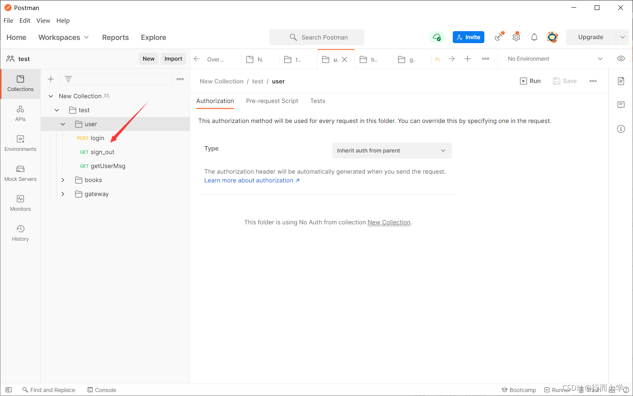Open the info icon in the right sidebar
This screenshot has height=396, width=633.
tap(621, 129)
